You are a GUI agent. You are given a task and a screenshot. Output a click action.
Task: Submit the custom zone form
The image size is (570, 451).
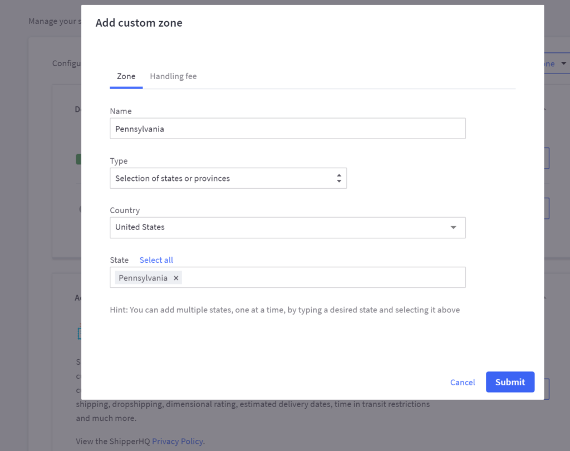coord(510,382)
